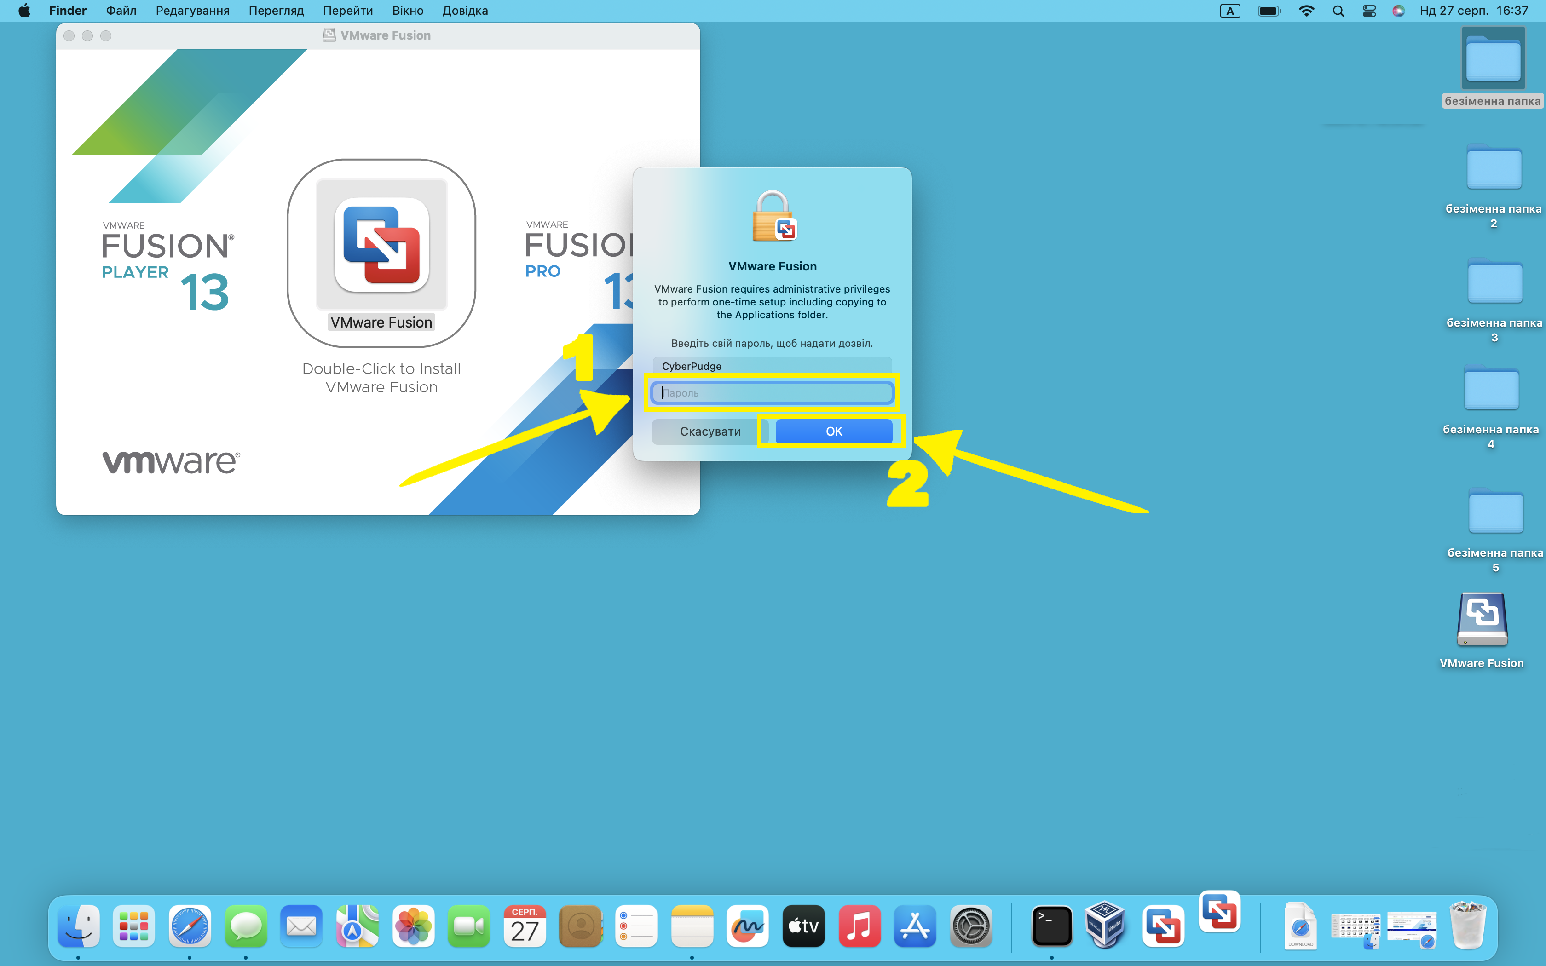Open Maps from the Dock

(x=358, y=926)
